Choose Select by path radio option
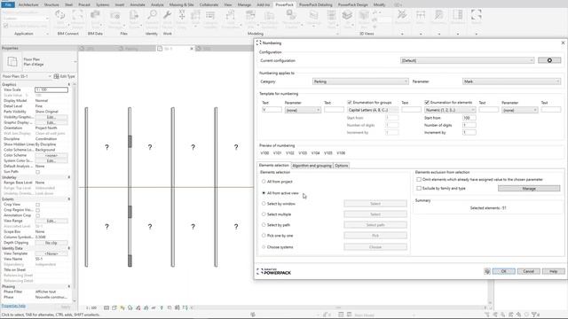Screen dimensions: 568x319 click(264, 225)
